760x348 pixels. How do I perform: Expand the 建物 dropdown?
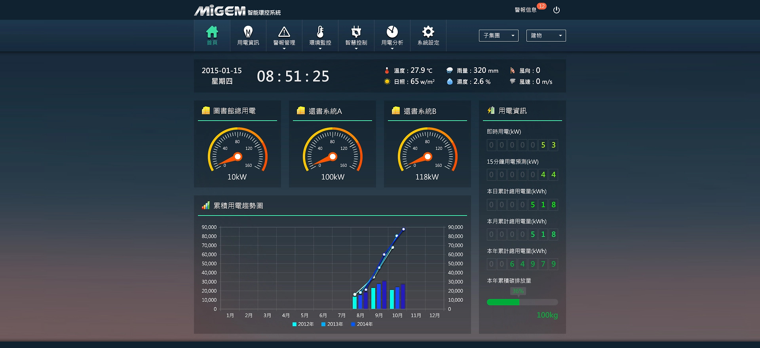point(546,36)
